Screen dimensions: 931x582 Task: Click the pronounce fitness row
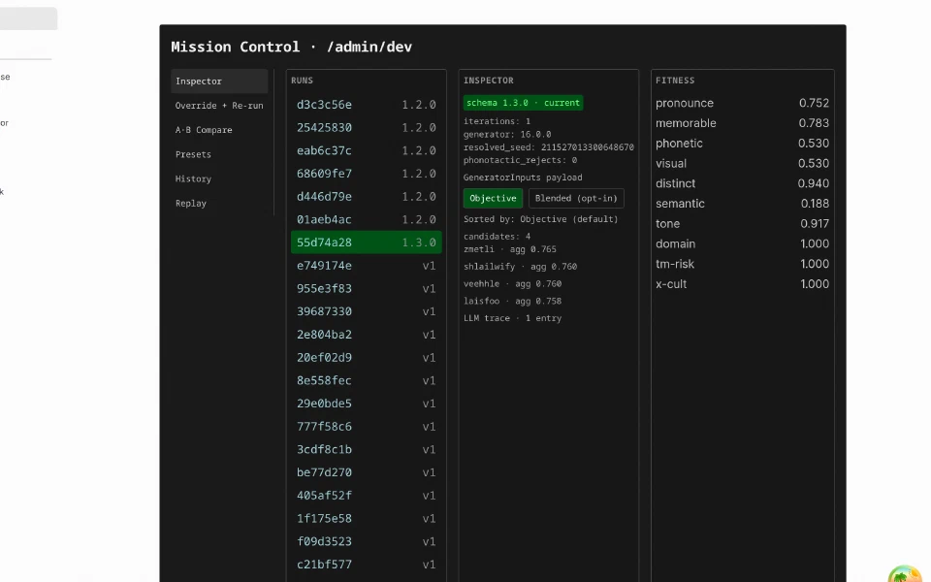click(x=742, y=104)
